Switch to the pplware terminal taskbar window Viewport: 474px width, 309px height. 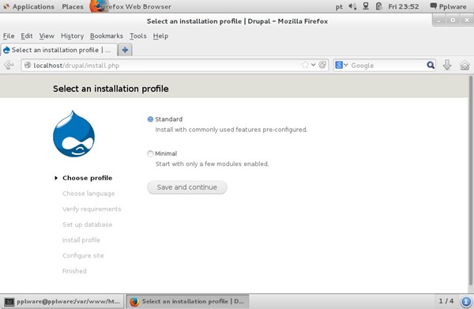pos(62,301)
